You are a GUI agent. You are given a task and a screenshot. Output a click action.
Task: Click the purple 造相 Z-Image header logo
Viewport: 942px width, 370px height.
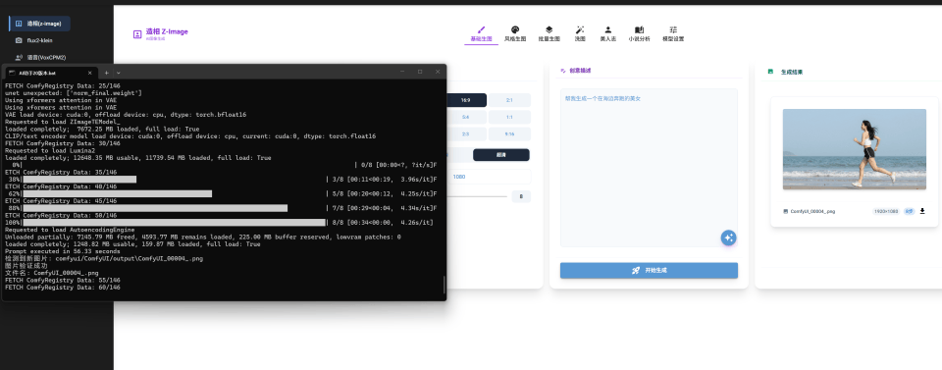[x=160, y=33]
